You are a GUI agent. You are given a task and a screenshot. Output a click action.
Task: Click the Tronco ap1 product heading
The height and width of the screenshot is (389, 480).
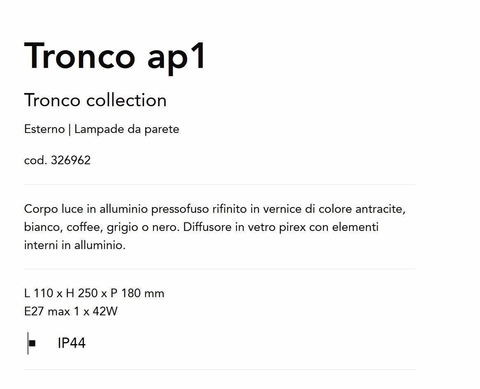(x=115, y=57)
